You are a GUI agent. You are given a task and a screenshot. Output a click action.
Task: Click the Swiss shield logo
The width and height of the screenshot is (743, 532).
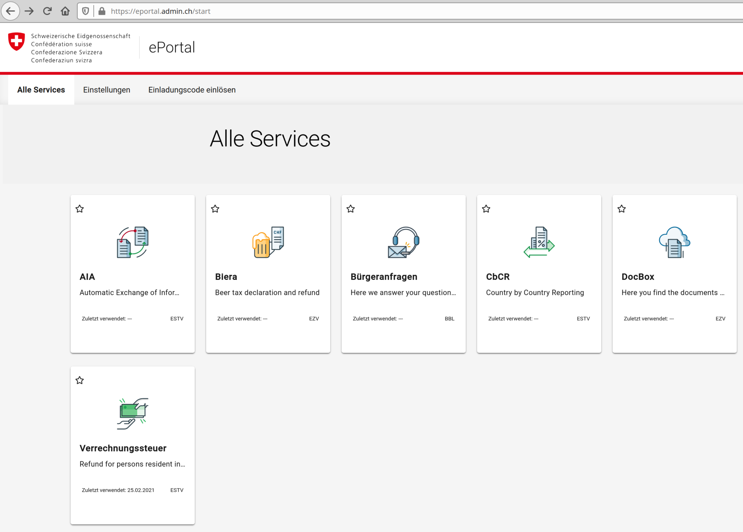click(17, 41)
